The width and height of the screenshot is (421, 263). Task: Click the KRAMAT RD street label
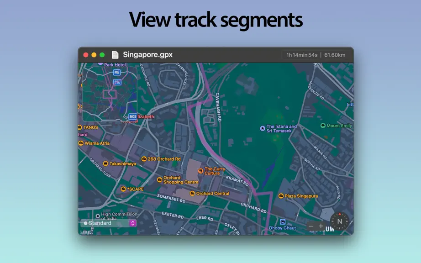click(x=237, y=181)
